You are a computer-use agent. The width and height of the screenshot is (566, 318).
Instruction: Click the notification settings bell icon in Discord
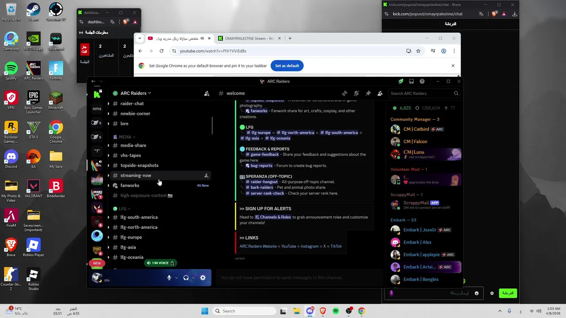[x=356, y=93]
